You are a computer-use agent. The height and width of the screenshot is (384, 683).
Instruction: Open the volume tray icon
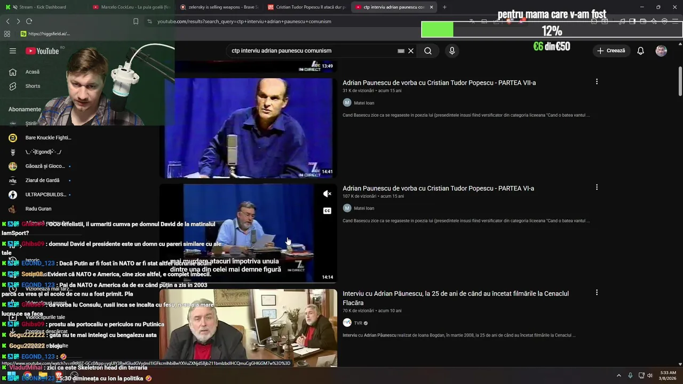[650, 375]
